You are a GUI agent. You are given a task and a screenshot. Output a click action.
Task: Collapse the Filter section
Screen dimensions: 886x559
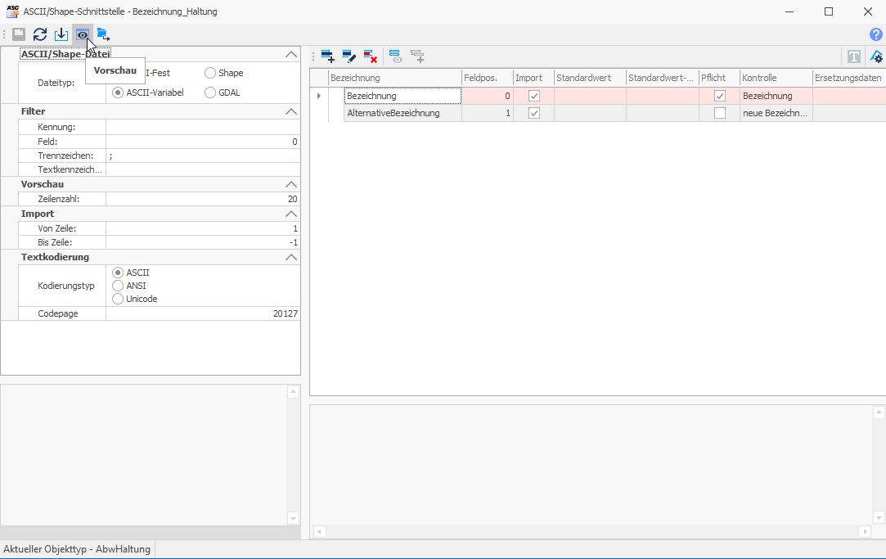[x=290, y=111]
